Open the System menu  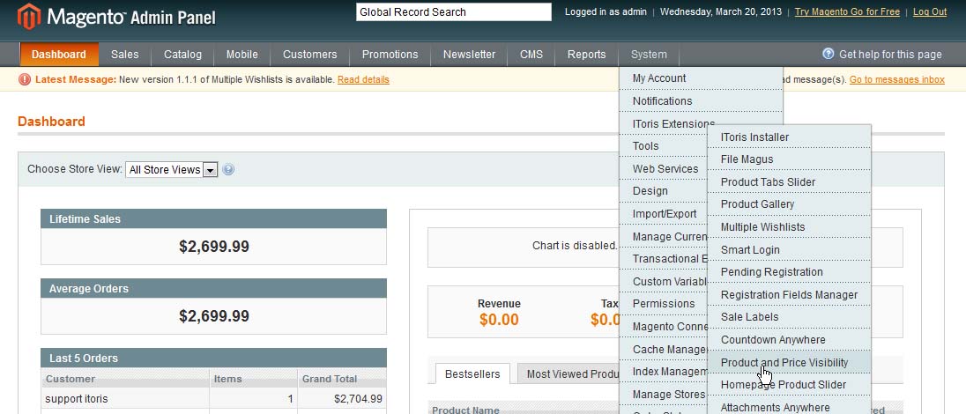[x=649, y=55]
